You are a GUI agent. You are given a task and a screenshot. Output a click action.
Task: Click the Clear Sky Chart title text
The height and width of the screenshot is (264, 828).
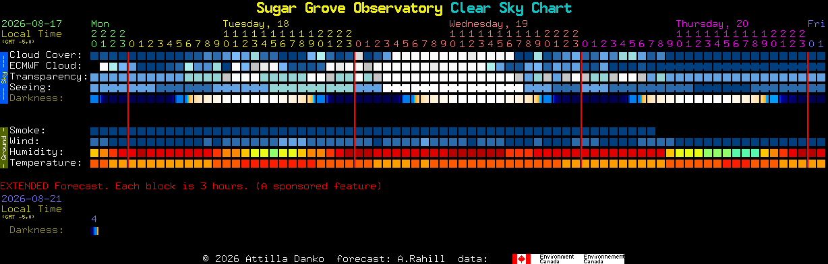click(x=511, y=8)
